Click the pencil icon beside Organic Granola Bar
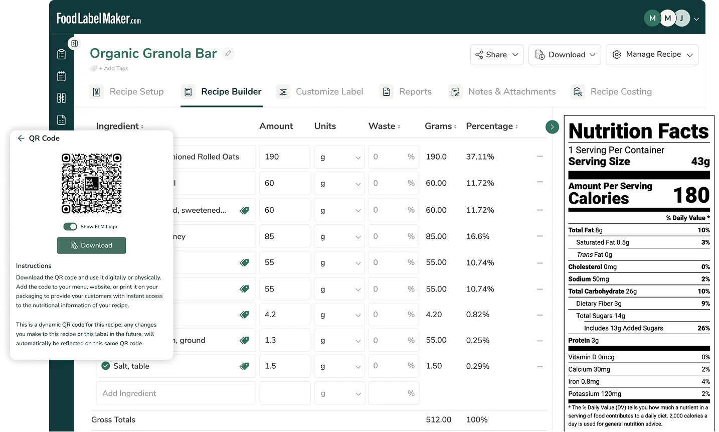Image resolution: width=719 pixels, height=432 pixels. tap(228, 53)
